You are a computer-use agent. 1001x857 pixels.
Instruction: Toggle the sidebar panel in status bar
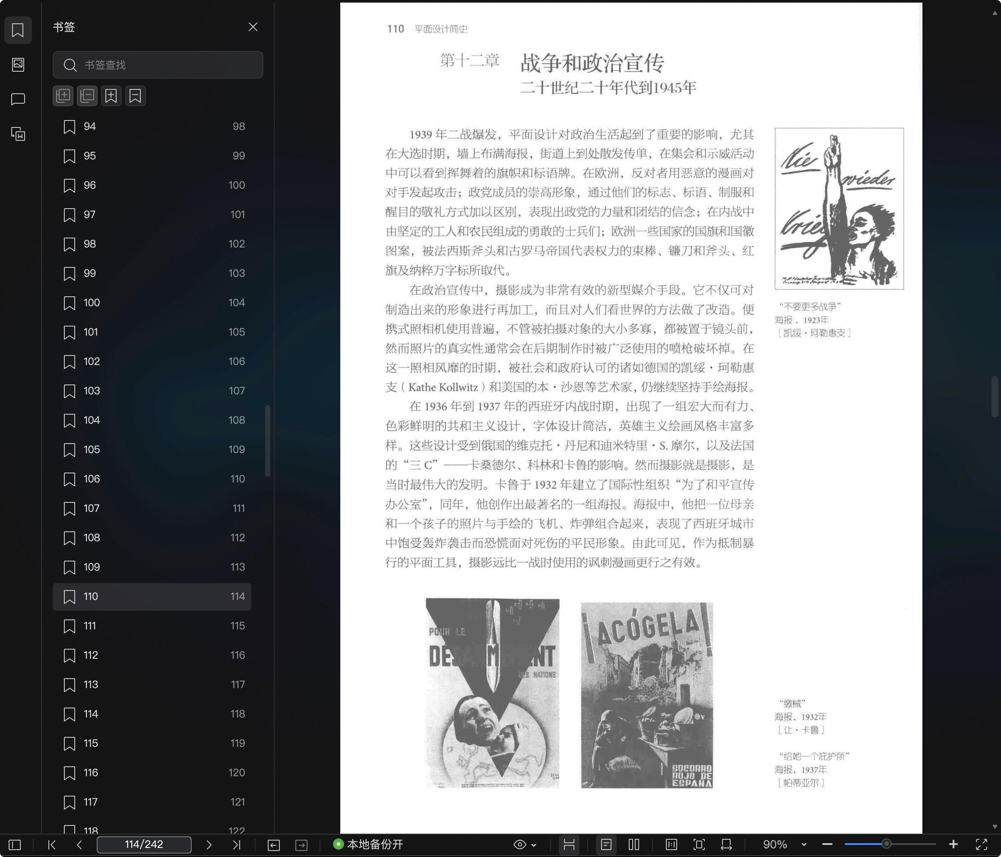(x=15, y=844)
